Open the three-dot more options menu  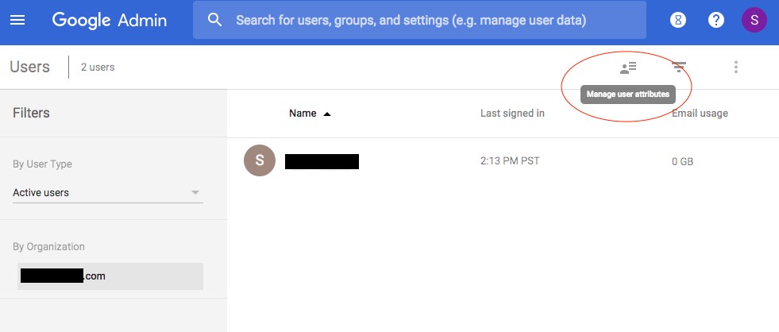point(736,68)
